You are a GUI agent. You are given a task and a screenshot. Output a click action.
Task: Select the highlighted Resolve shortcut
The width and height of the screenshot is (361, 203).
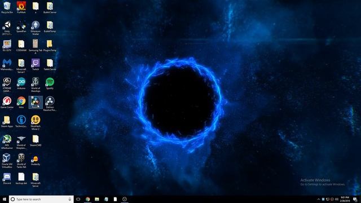point(36,103)
